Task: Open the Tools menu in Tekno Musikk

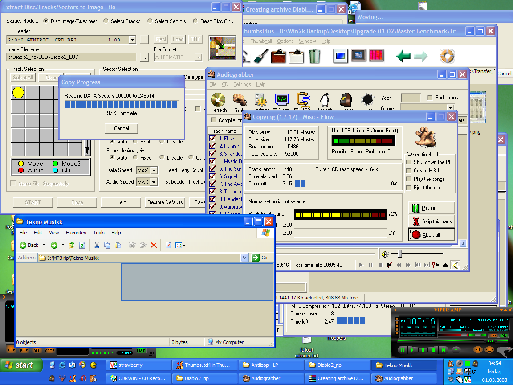Action: click(99, 233)
